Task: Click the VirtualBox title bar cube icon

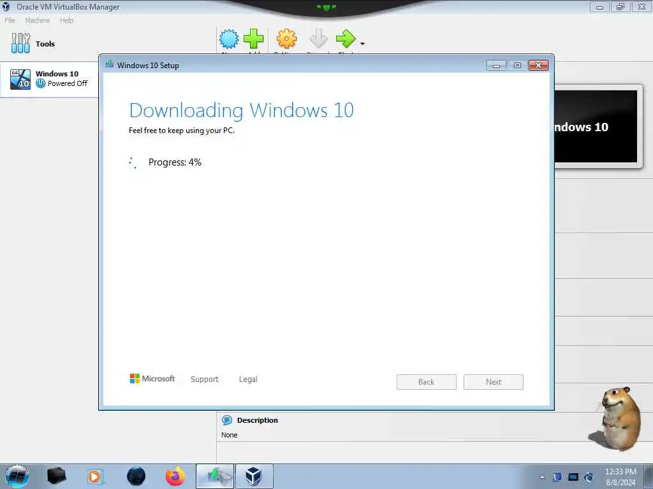Action: click(x=6, y=6)
